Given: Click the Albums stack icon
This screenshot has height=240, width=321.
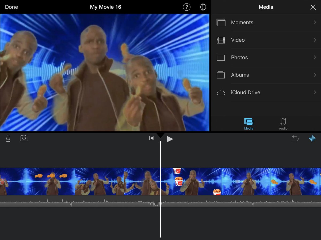Looking at the screenshot, I should point(221,75).
